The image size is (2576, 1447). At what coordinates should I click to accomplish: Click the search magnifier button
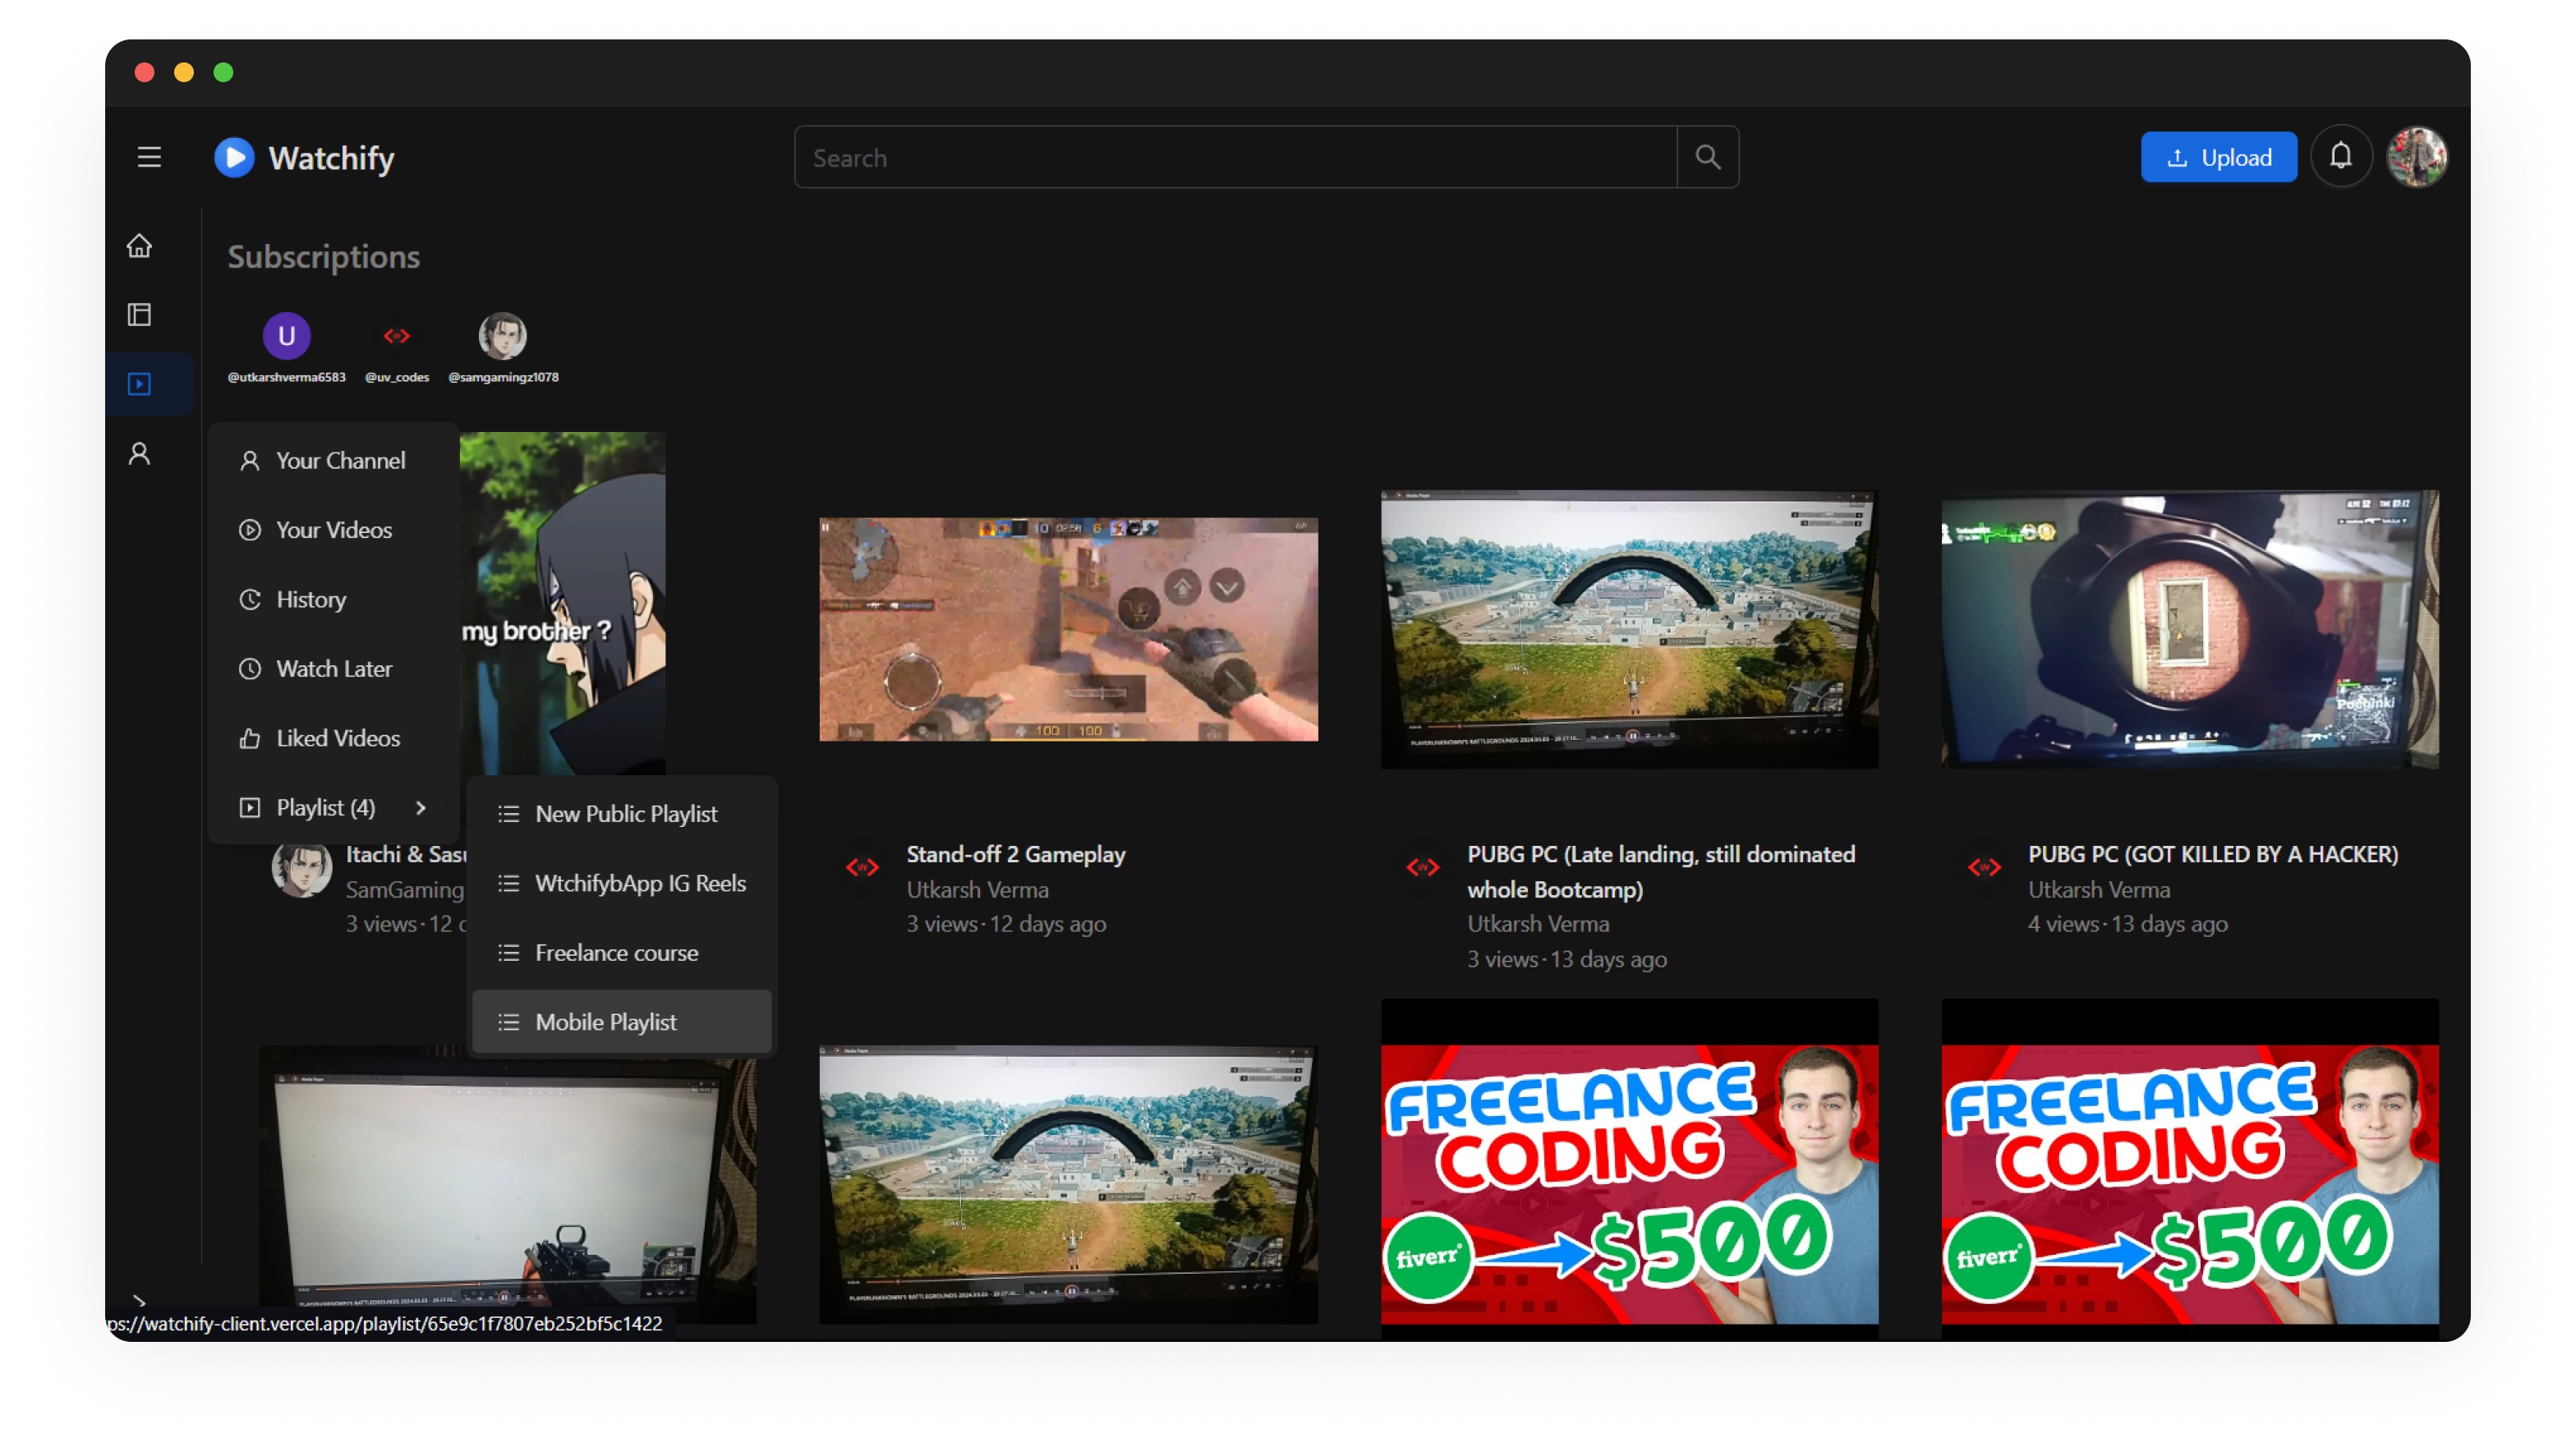1707,157
